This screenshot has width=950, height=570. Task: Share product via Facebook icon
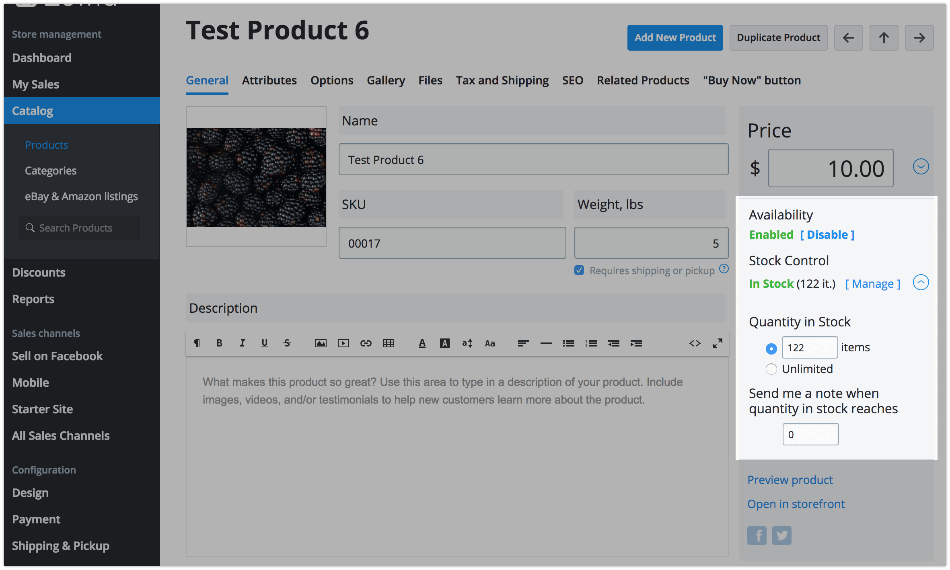tap(757, 535)
